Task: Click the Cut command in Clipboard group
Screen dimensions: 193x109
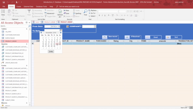Action: click(x=15, y=10)
